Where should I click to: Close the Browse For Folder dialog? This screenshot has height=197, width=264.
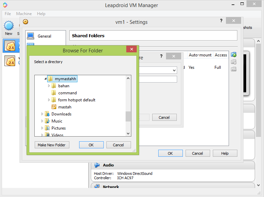click(131, 49)
